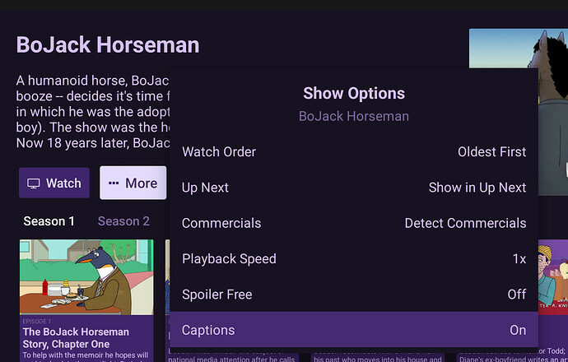This screenshot has width=568, height=362.
Task: Click the 1x playback speed value
Action: (x=519, y=259)
